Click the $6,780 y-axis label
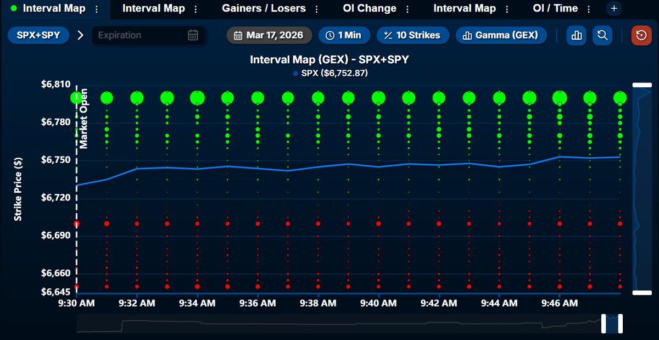 55,122
